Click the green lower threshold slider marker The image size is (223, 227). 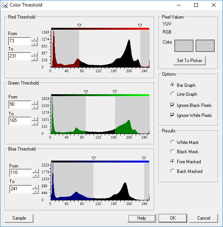(x=86, y=92)
